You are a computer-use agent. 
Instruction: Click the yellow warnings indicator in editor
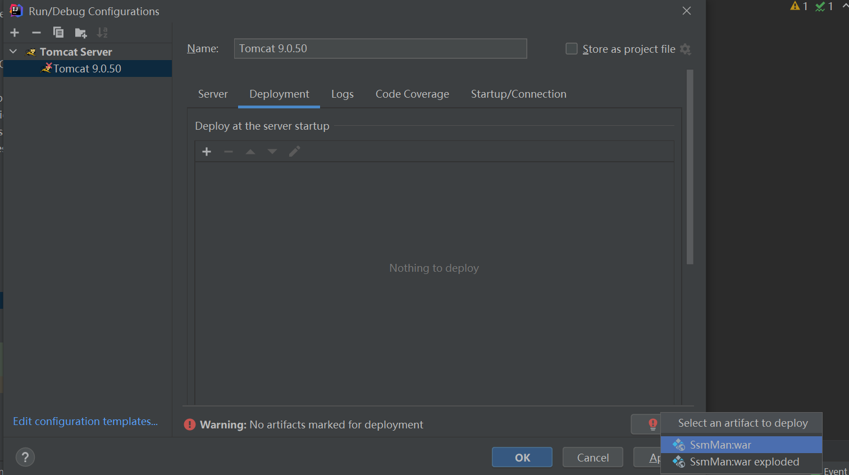coord(799,6)
